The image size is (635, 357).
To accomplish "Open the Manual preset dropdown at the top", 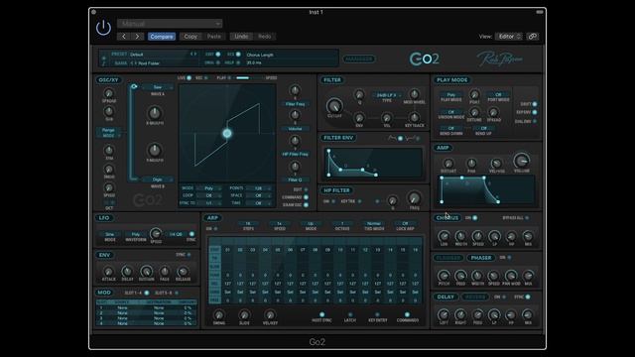I will [170, 24].
